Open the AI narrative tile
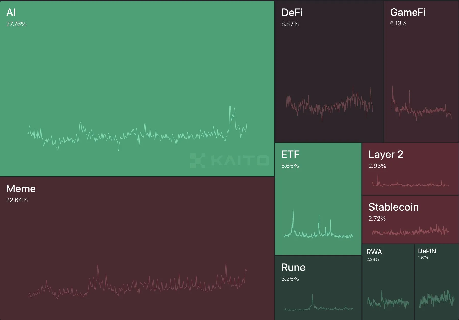The width and height of the screenshot is (459, 320). 137,88
